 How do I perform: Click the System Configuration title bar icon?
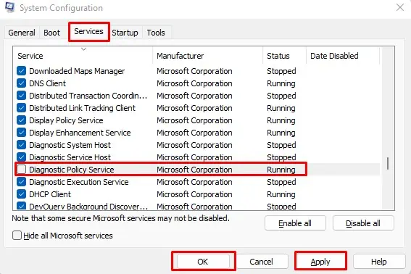click(x=10, y=7)
